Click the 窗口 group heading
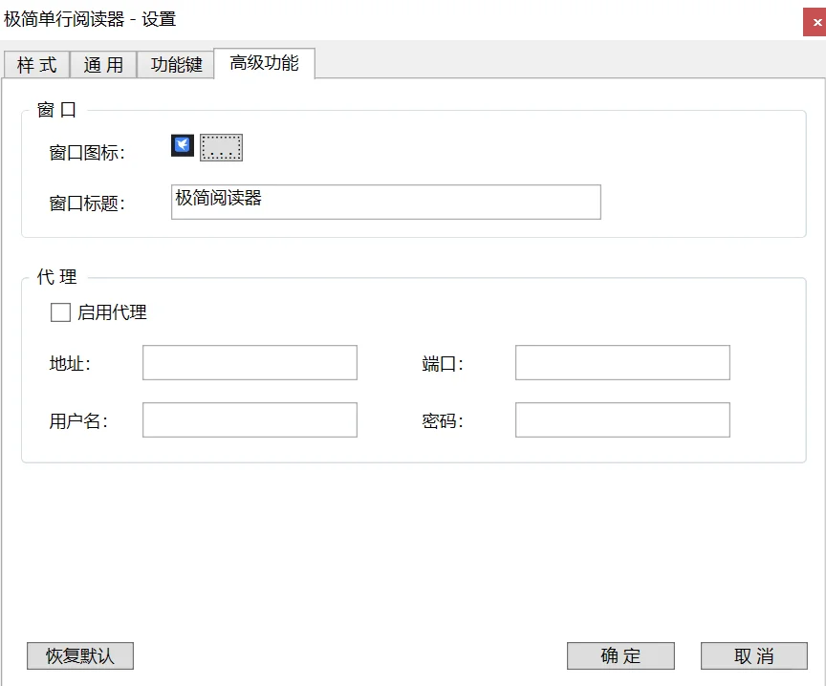The width and height of the screenshot is (826, 686). click(56, 110)
